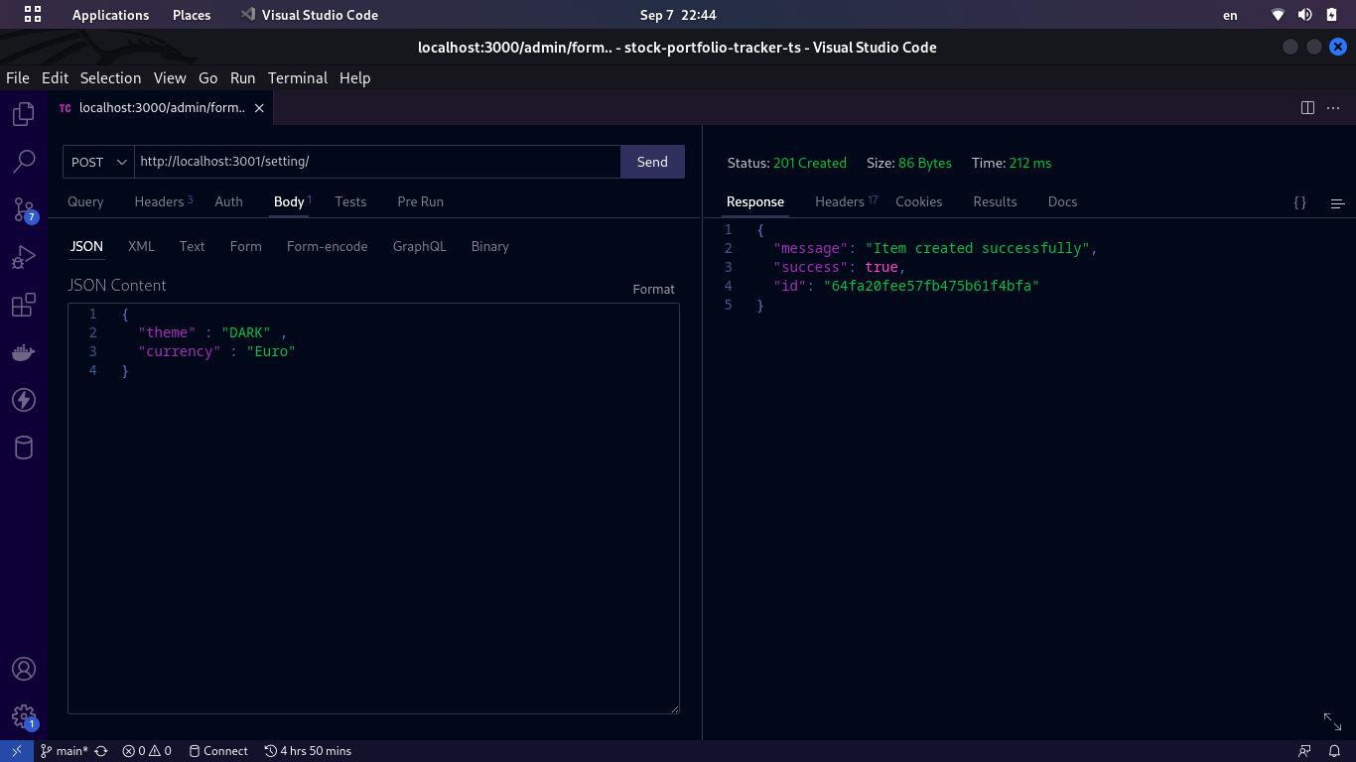This screenshot has width=1356, height=762.
Task: Open the POST method dropdown
Action: 98,162
